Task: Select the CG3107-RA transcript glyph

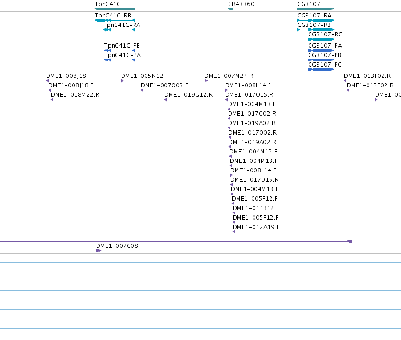Action: point(316,20)
